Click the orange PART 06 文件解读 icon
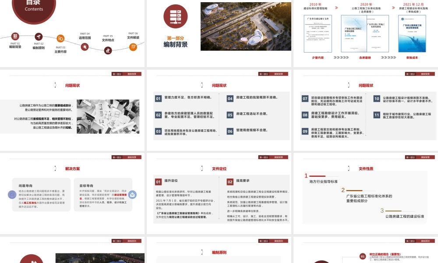Viewport: 438px width, 263px height. (x=133, y=47)
